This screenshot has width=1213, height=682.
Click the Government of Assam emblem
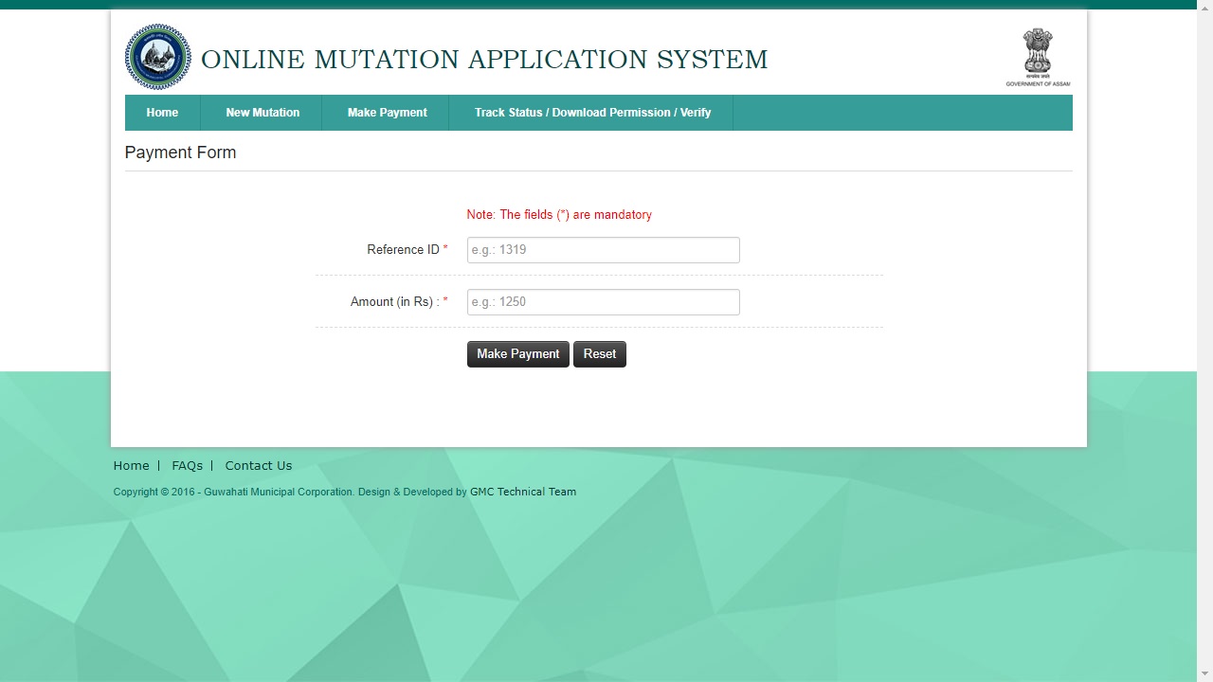[1037, 54]
